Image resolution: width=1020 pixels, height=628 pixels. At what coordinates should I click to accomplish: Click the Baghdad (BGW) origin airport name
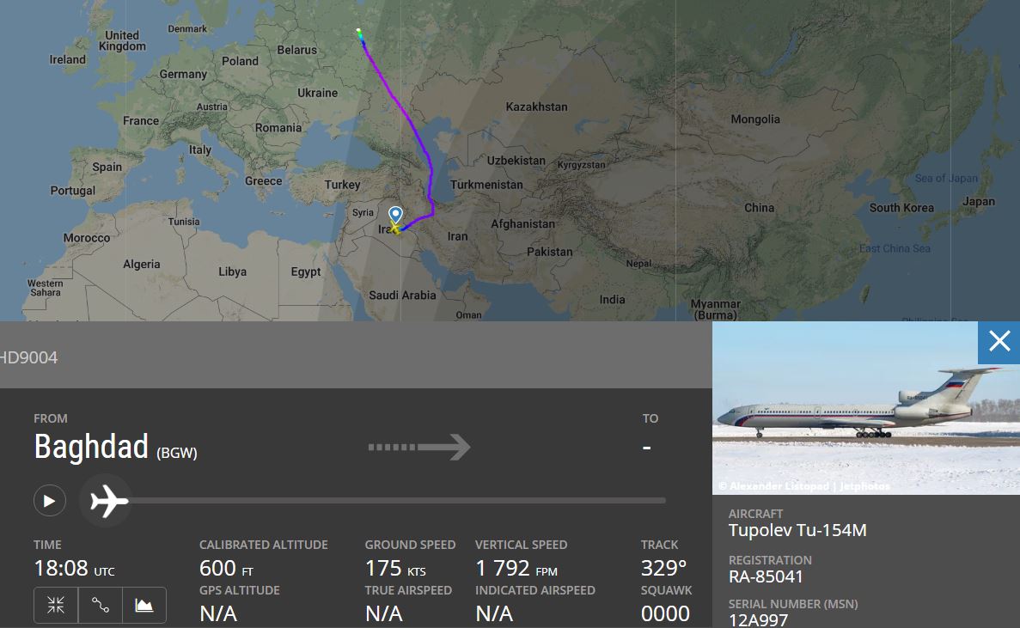(x=115, y=448)
